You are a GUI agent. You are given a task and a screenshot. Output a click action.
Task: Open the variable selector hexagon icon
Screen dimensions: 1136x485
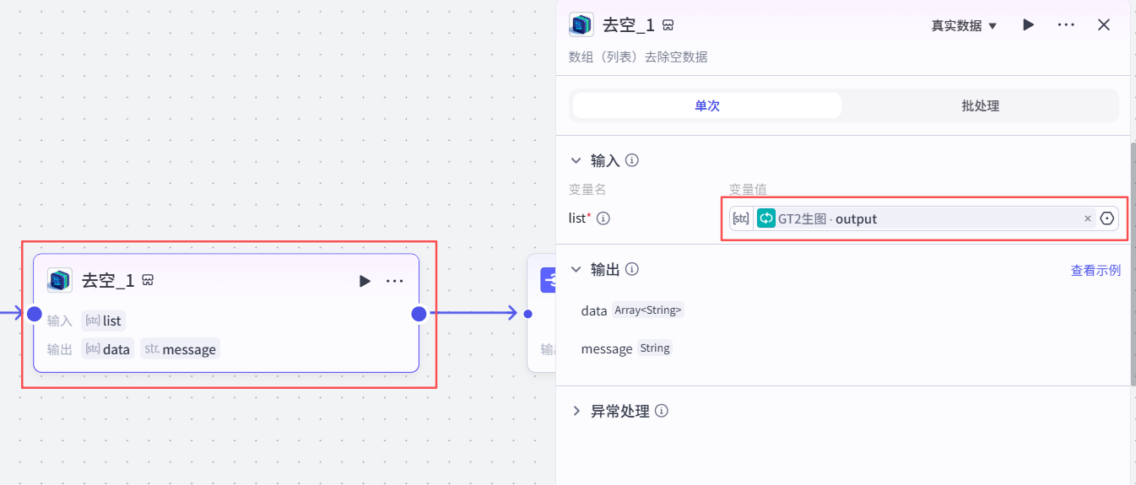pos(1107,218)
